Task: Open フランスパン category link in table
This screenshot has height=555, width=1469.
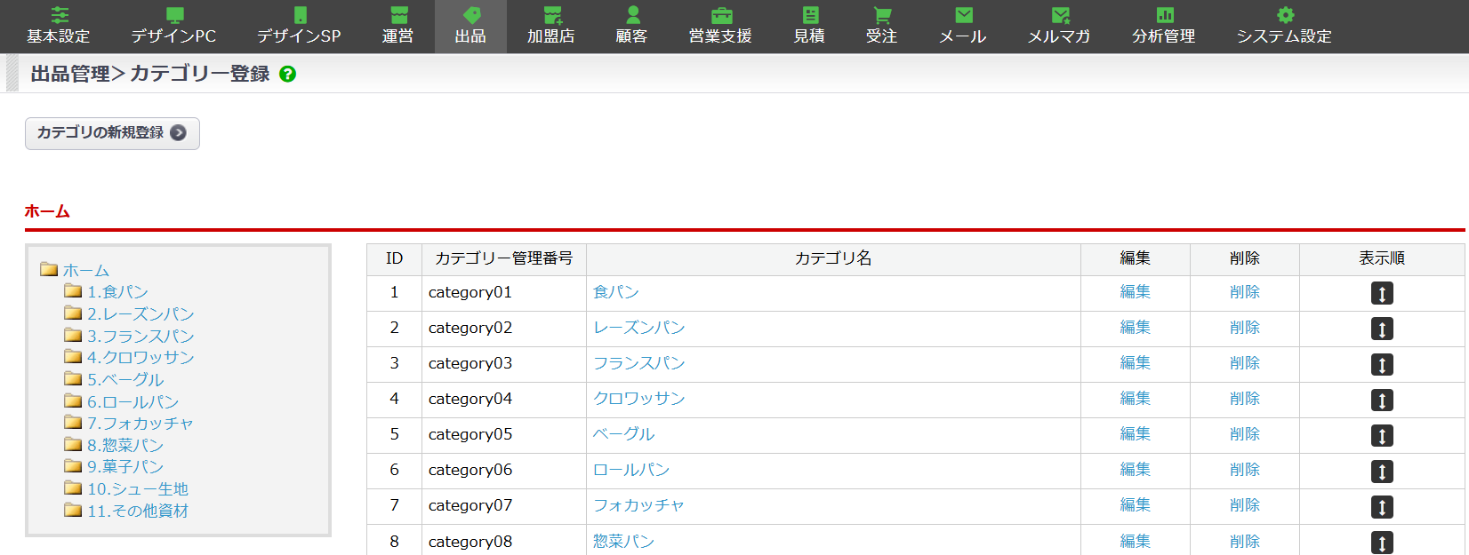Action: (639, 363)
